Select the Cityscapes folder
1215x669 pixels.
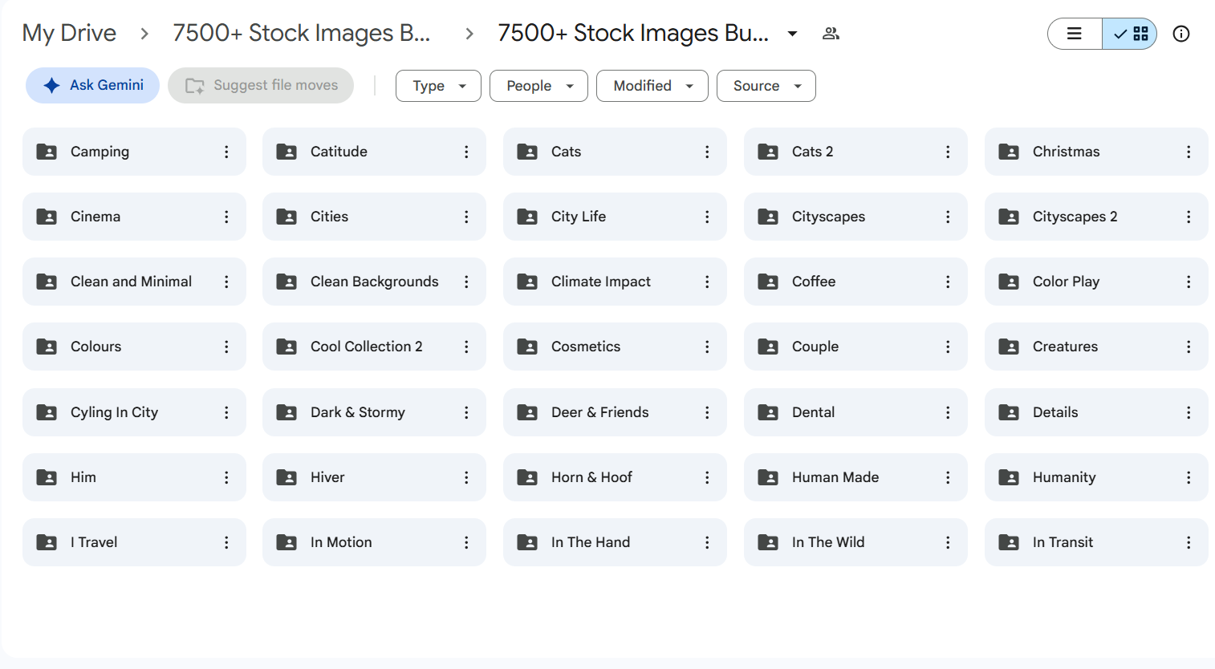(x=855, y=217)
